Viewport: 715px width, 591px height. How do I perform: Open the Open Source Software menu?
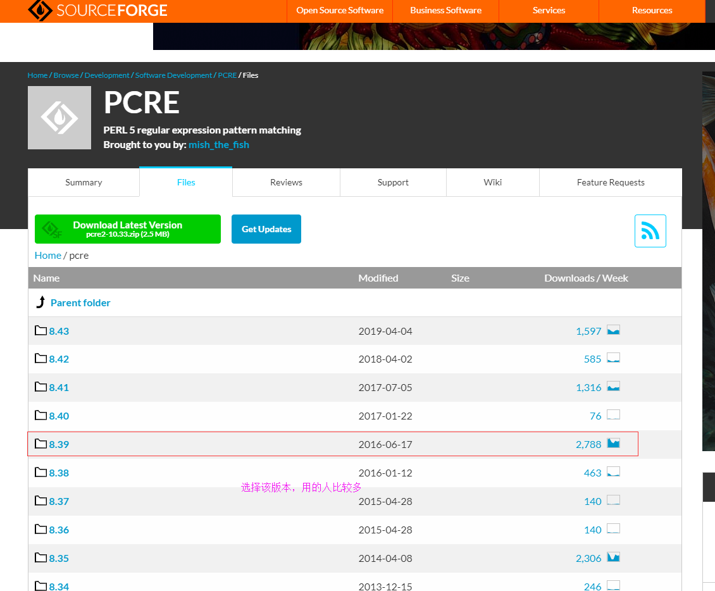click(x=340, y=11)
